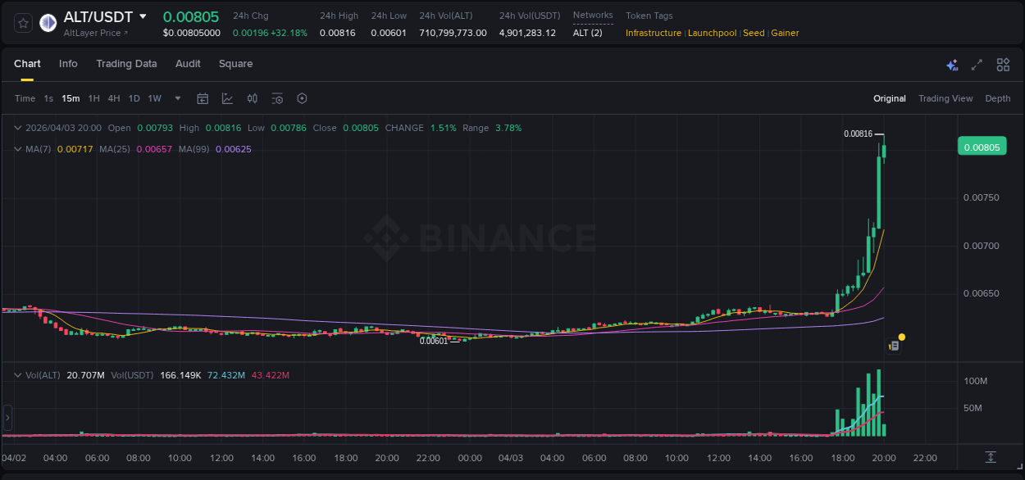Viewport: 1025px width, 480px height.
Task: Open the extra timeframe dropdown arrow
Action: [x=176, y=98]
